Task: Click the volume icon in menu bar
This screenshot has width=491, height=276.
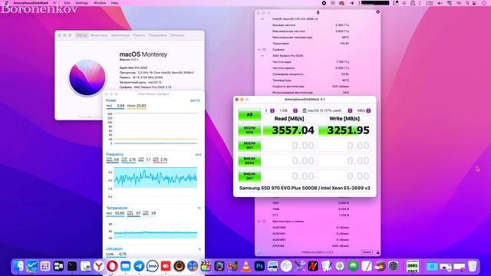Action: (440, 3)
